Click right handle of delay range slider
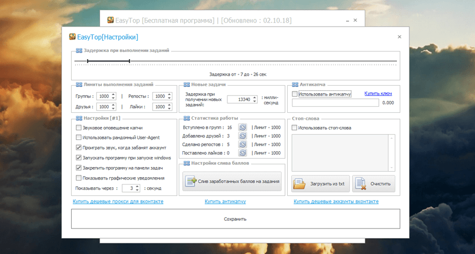The image size is (475, 254). 129,61
